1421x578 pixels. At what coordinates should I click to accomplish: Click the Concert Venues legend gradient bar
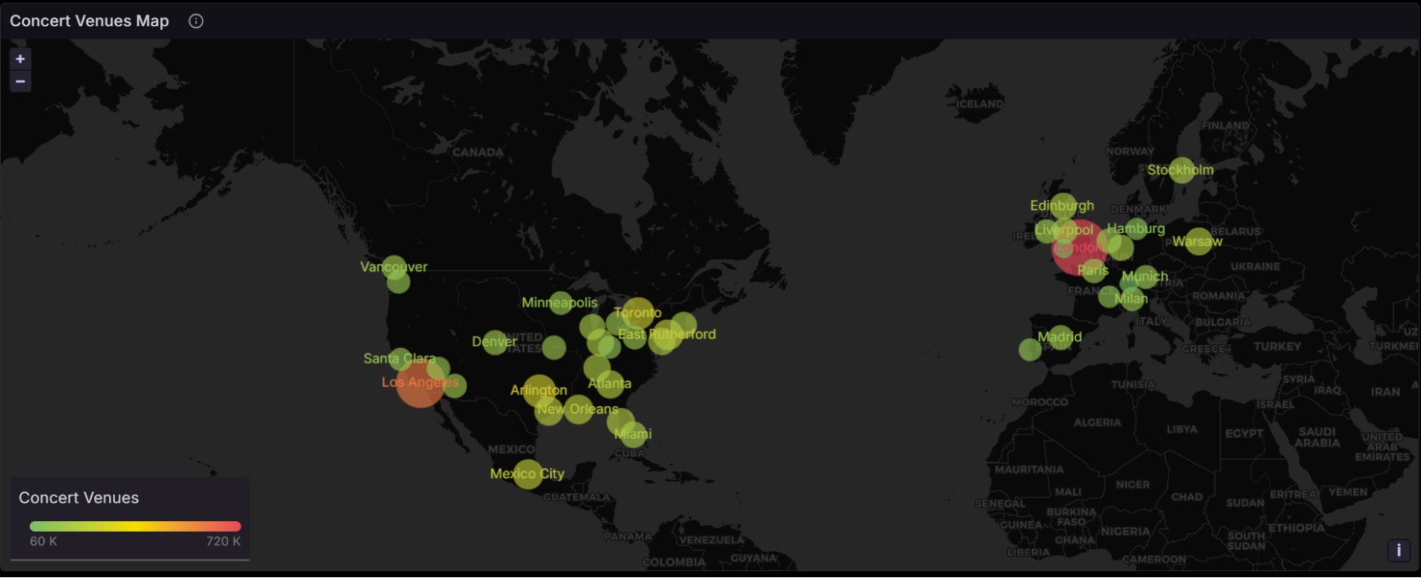pos(135,526)
